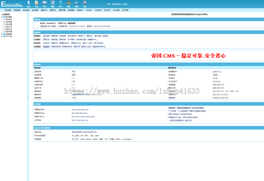Click 修改个人资料 quick menu link

87,43
